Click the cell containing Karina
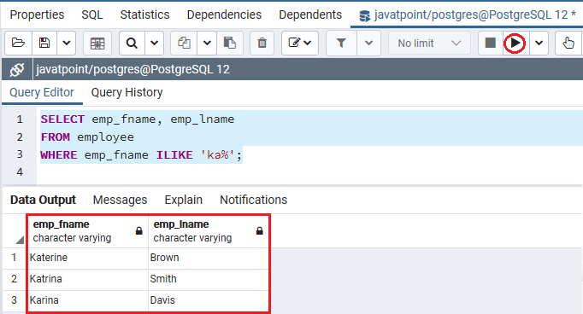 [88, 299]
